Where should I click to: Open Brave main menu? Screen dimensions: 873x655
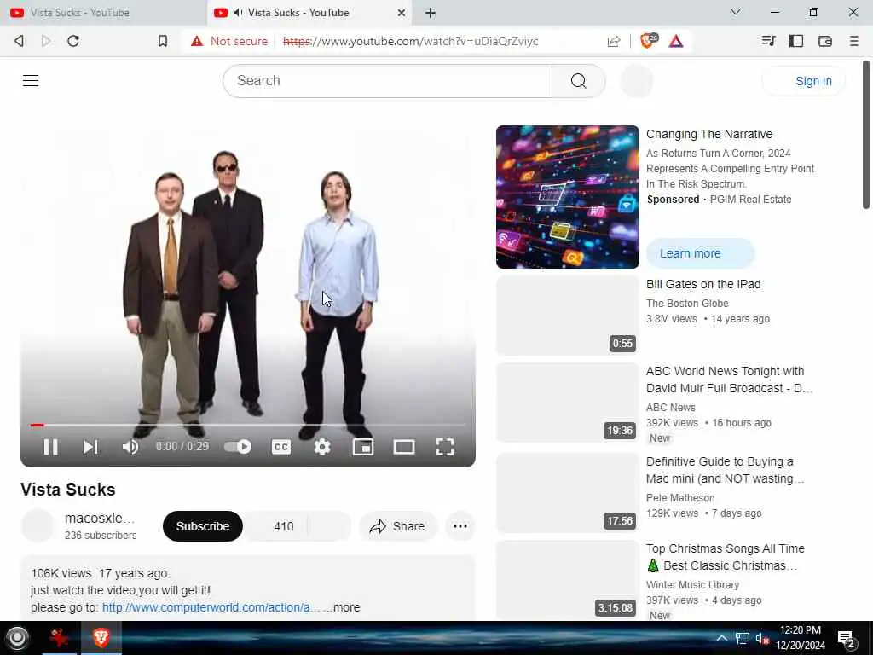[x=853, y=41]
